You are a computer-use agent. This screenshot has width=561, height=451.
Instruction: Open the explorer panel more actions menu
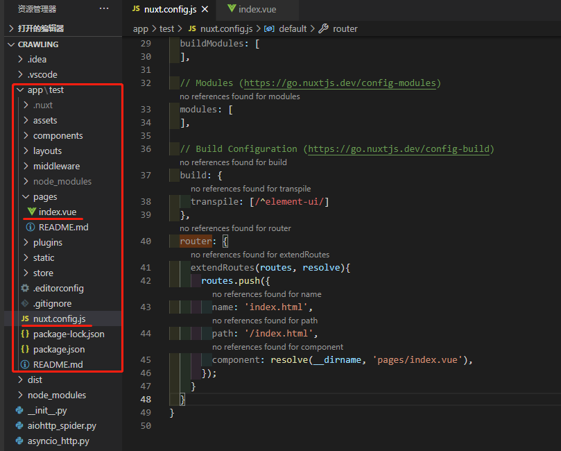coord(104,8)
